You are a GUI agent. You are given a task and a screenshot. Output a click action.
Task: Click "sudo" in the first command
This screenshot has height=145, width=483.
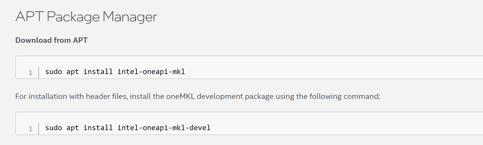point(54,71)
